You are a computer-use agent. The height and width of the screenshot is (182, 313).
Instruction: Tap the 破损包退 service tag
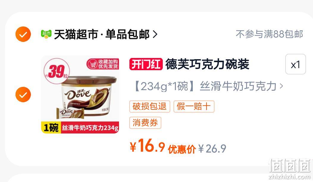[150, 106]
